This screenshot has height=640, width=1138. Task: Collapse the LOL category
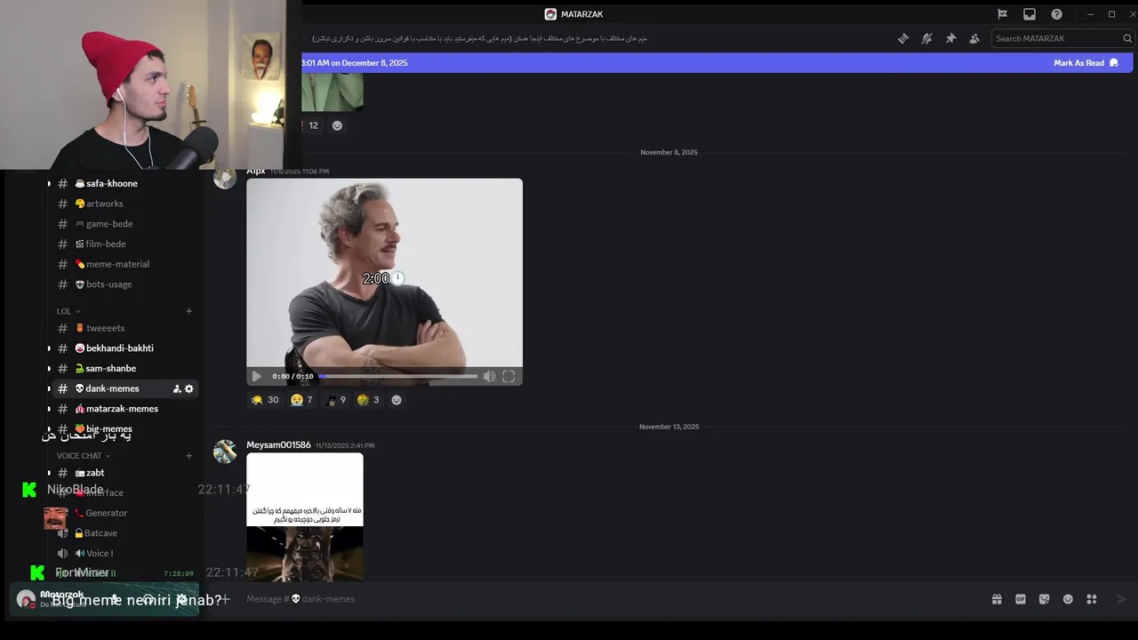[68, 311]
